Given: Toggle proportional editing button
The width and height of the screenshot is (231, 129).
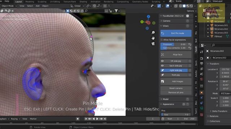Looking at the screenshot, I should pos(105,6).
